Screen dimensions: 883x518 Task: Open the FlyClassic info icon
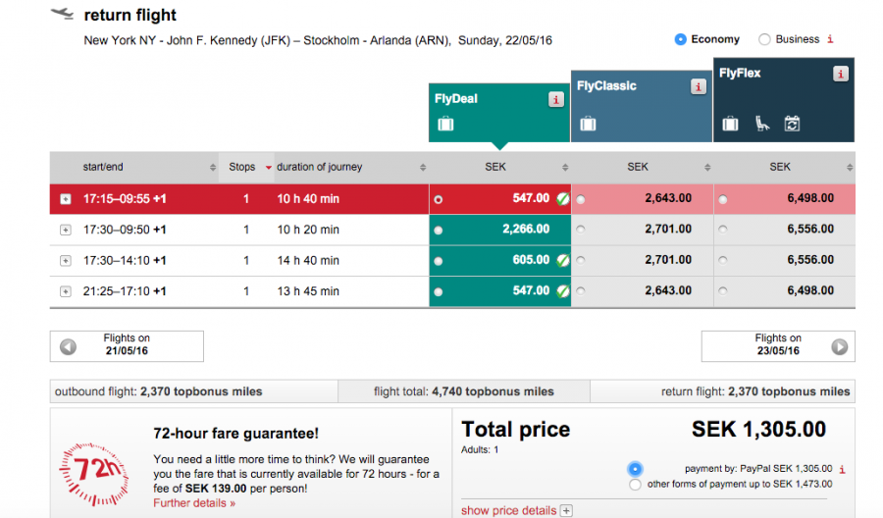(698, 86)
